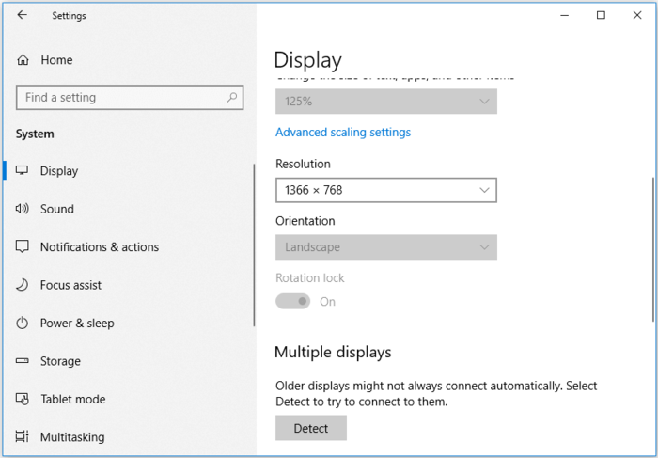Click the Detect button
The height and width of the screenshot is (458, 658).
click(311, 428)
